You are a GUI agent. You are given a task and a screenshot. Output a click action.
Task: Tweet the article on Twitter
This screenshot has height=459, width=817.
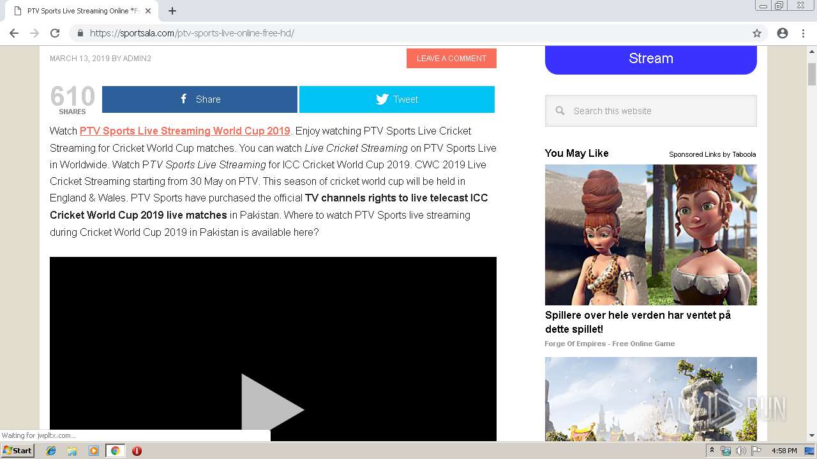397,99
